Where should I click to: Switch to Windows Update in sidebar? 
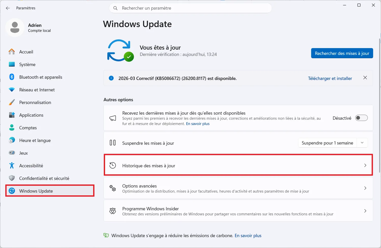click(36, 191)
